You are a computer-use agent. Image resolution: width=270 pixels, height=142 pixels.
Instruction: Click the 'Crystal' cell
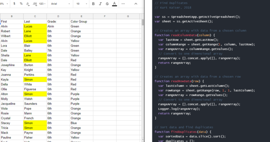12,118
